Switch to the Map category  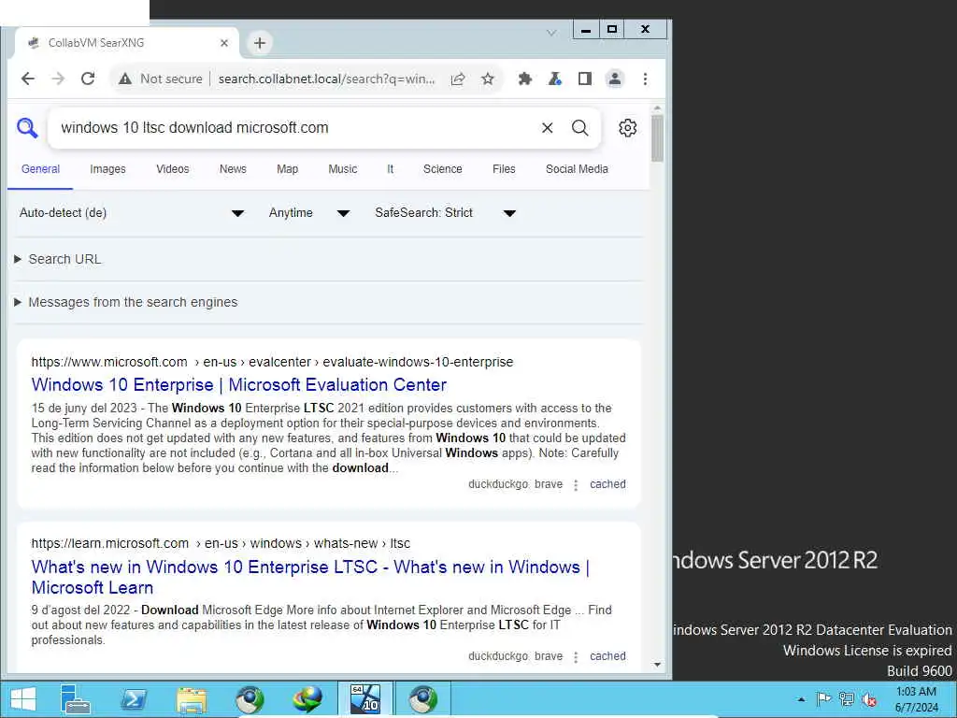coord(288,169)
